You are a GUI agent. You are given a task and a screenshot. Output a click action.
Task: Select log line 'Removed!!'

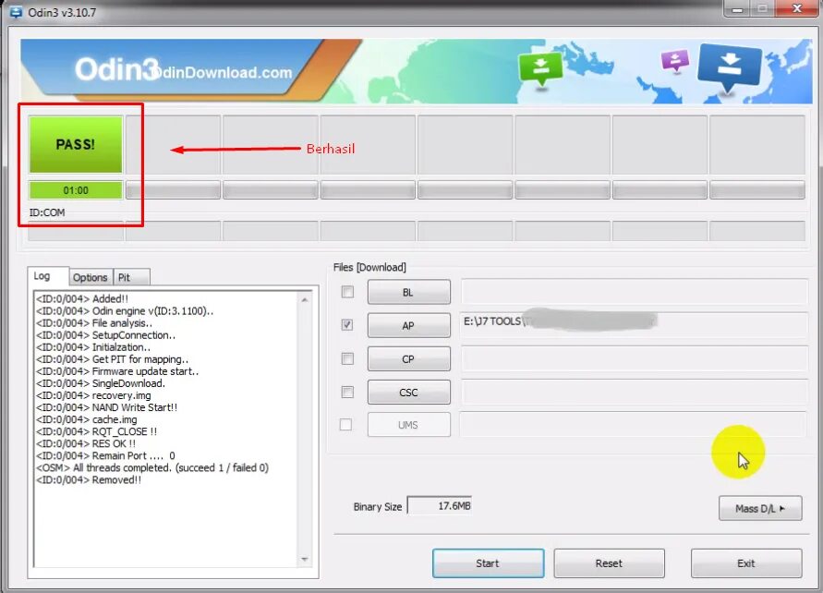[x=89, y=479]
